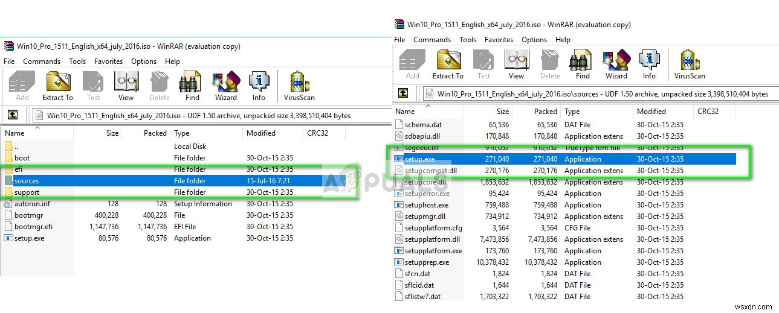The image size is (779, 313).
Task: Open Options menu in left window
Action: [x=144, y=62]
